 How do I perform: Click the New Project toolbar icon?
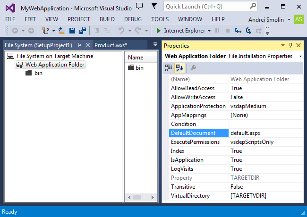tap(46, 31)
